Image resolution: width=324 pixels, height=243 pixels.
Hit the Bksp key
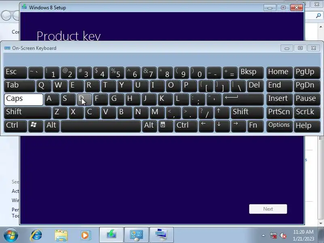251,73
